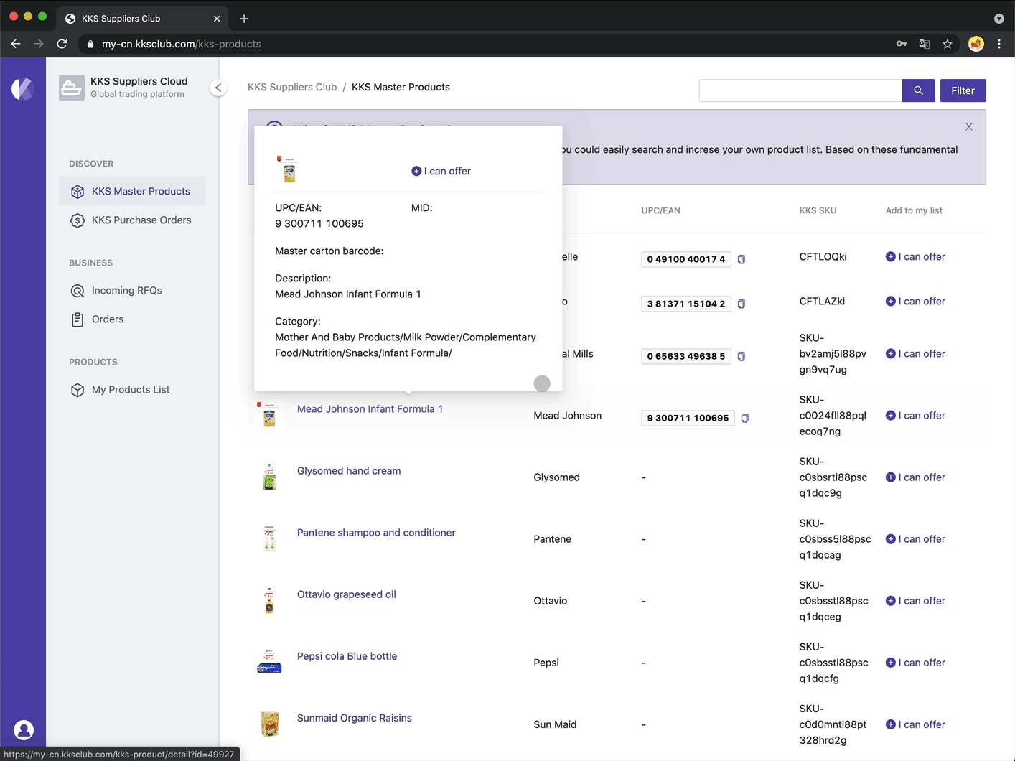Close the KKS Suppliers Club tab

(217, 19)
